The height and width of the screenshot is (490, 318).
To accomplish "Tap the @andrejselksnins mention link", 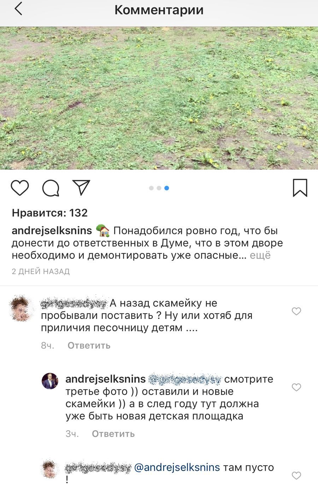I will 177,467.
